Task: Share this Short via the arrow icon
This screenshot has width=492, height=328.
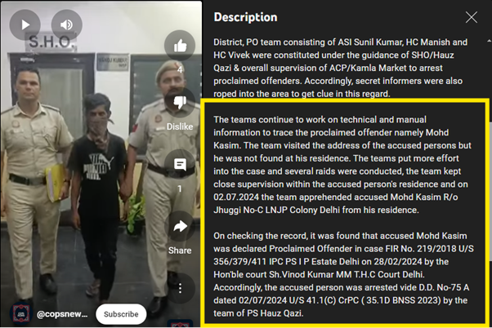Action: pos(180,226)
